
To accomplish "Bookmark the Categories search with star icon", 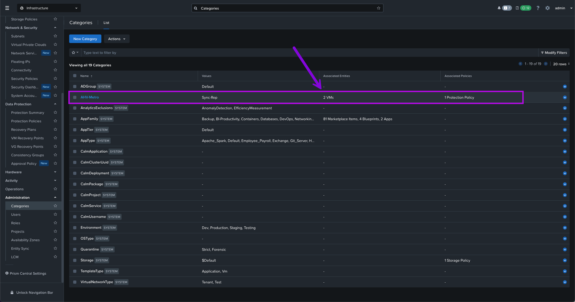I will [x=378, y=8].
